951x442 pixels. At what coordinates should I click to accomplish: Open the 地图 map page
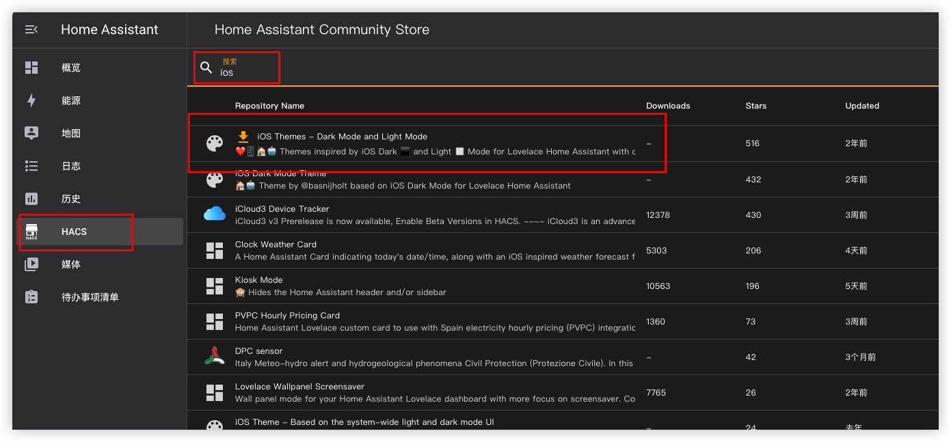71,133
